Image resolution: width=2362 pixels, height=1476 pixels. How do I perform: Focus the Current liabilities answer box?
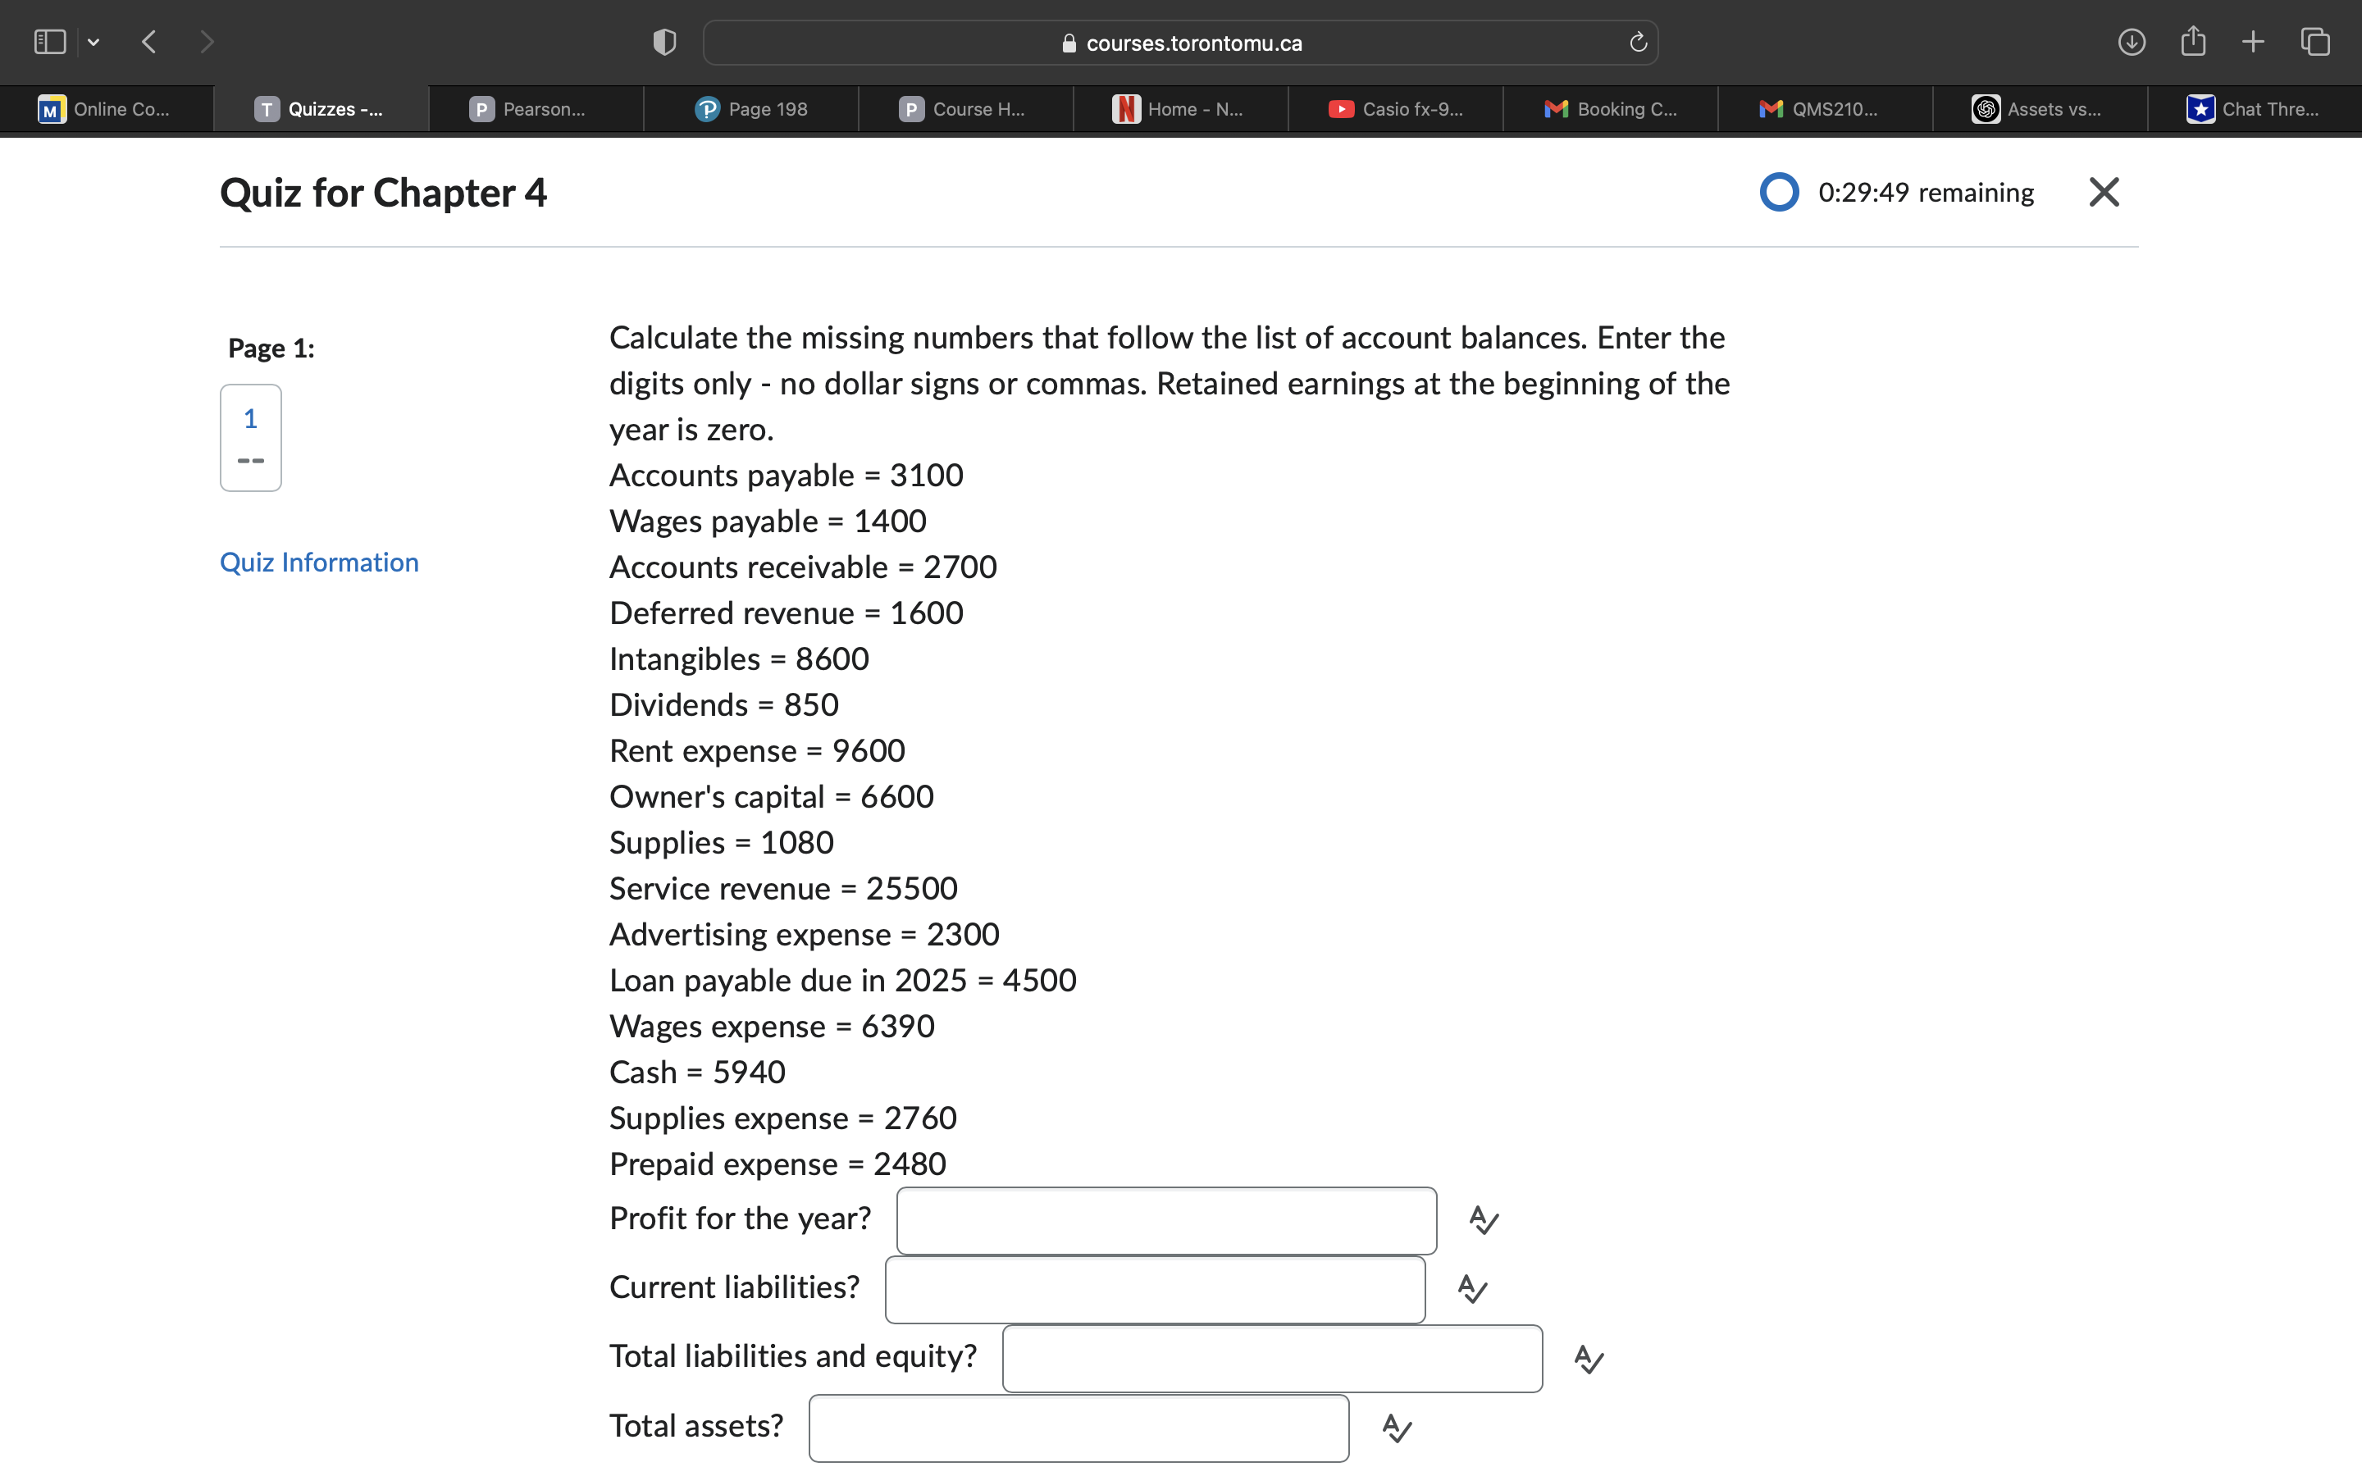(x=1155, y=1290)
